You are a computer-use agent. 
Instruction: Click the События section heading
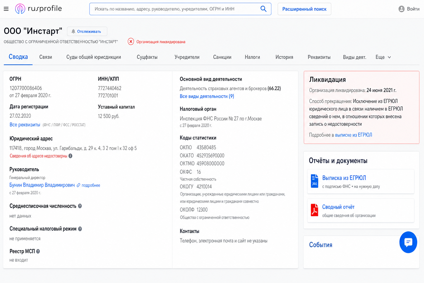pos(320,245)
